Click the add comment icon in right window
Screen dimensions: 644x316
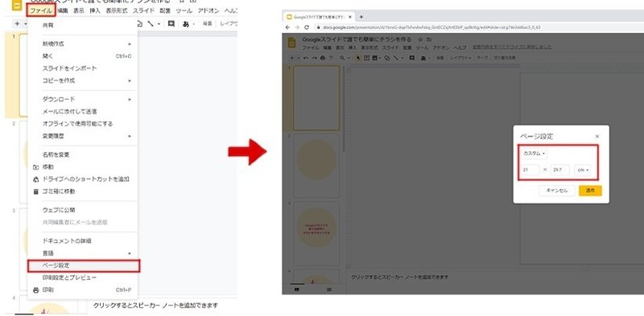coord(412,58)
